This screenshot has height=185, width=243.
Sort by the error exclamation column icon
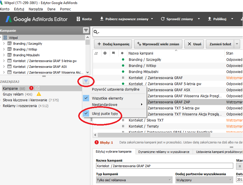coord(105,53)
